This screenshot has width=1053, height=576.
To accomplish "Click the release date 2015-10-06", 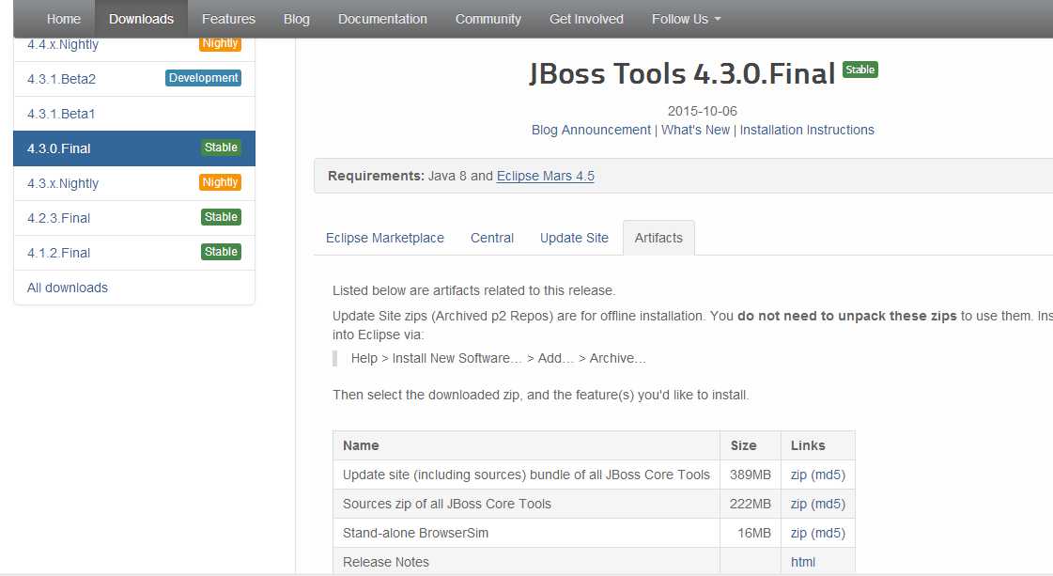I will tap(702, 111).
